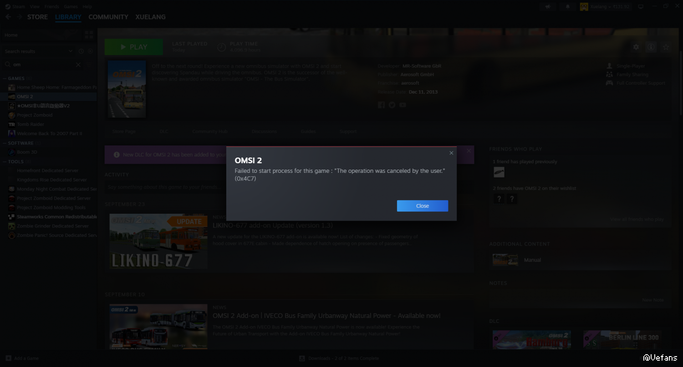Image resolution: width=683 pixels, height=367 pixels.
Task: Open advanced library filter options
Action: pyautogui.click(x=90, y=65)
